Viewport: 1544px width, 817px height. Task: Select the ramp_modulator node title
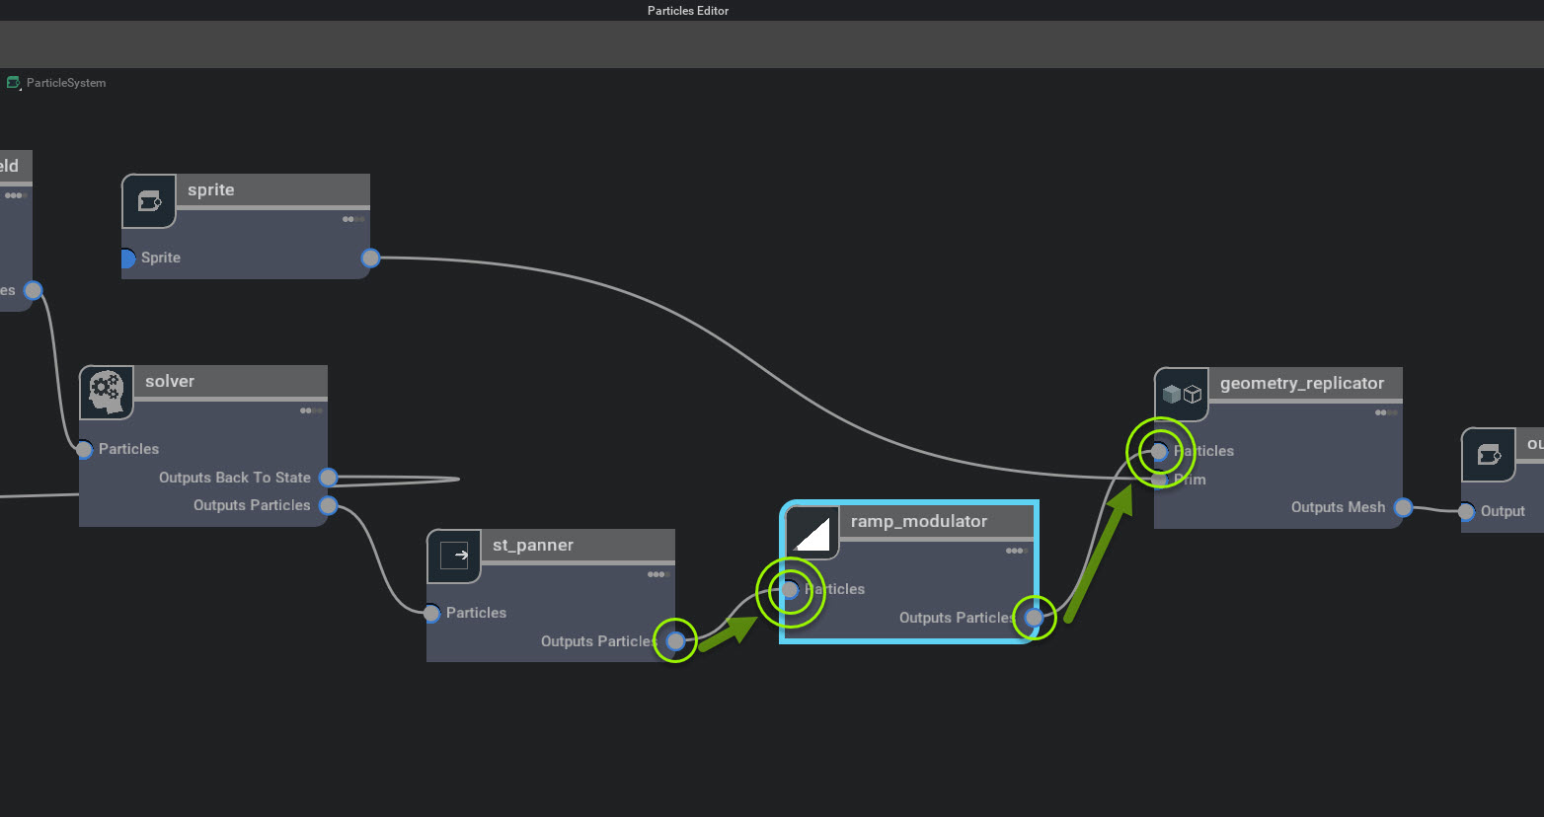[919, 521]
